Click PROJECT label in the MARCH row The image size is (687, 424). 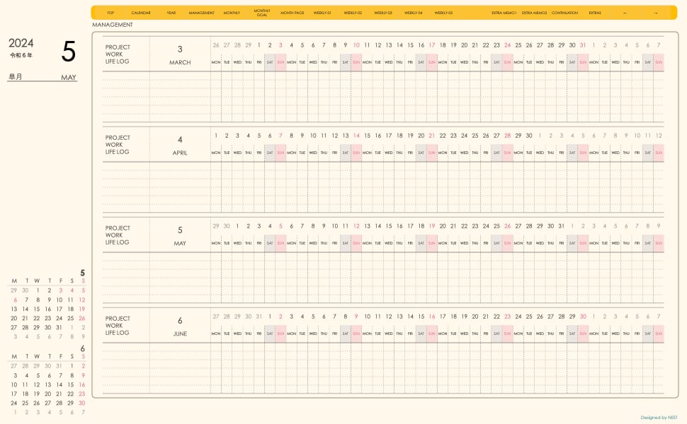tap(118, 47)
